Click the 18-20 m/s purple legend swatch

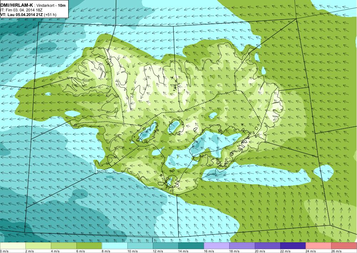(242, 246)
